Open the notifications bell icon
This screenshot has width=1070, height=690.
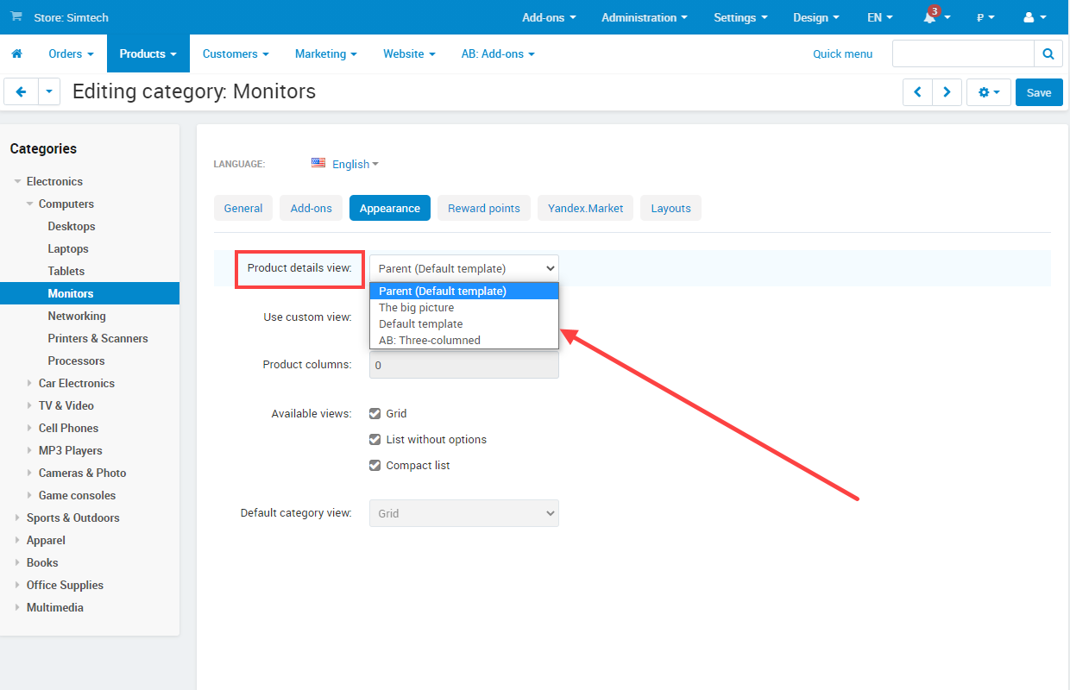click(x=930, y=17)
